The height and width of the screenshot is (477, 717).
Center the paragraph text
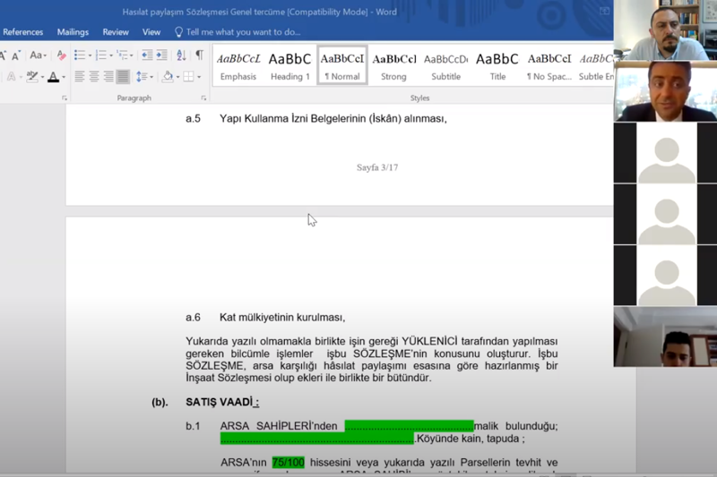point(94,77)
